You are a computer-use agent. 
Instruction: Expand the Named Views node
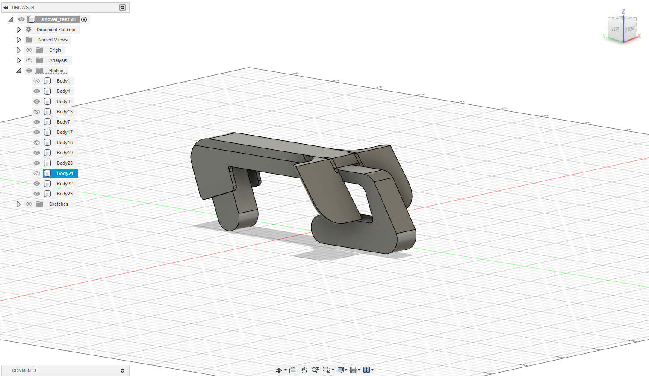[x=18, y=40]
